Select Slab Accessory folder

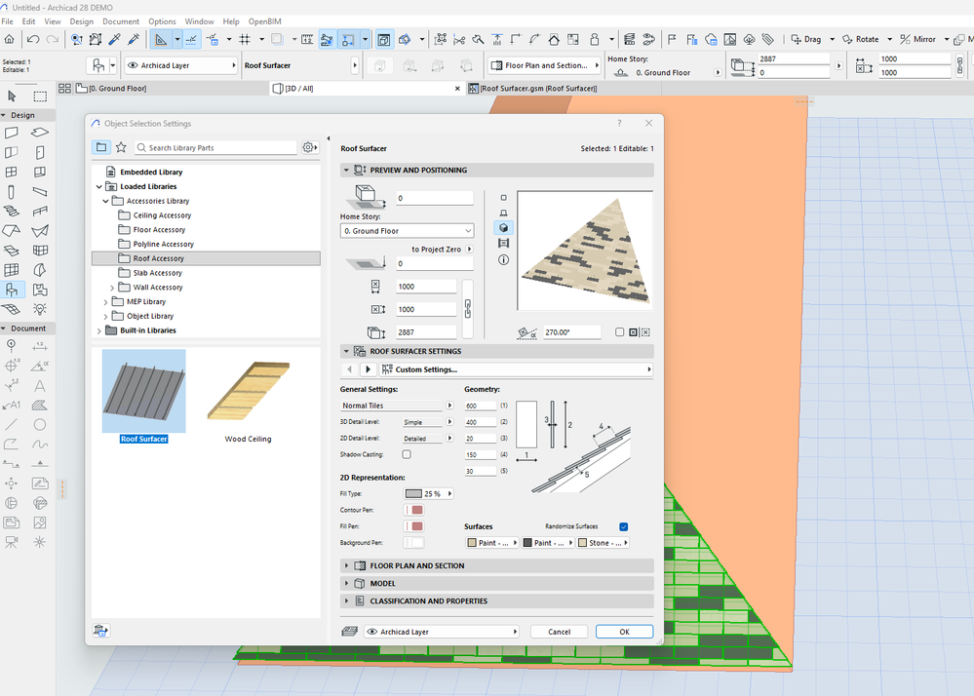coord(157,273)
